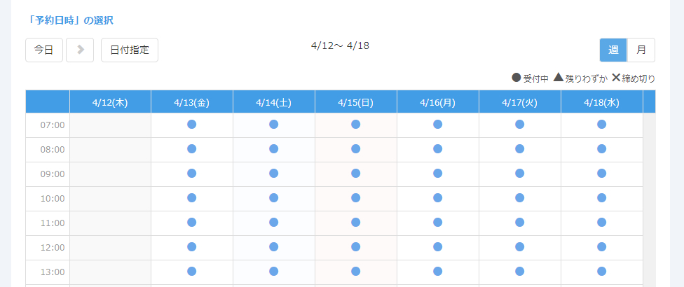Switch to the 週 week view
Screen dimensions: 684x287
click(613, 50)
